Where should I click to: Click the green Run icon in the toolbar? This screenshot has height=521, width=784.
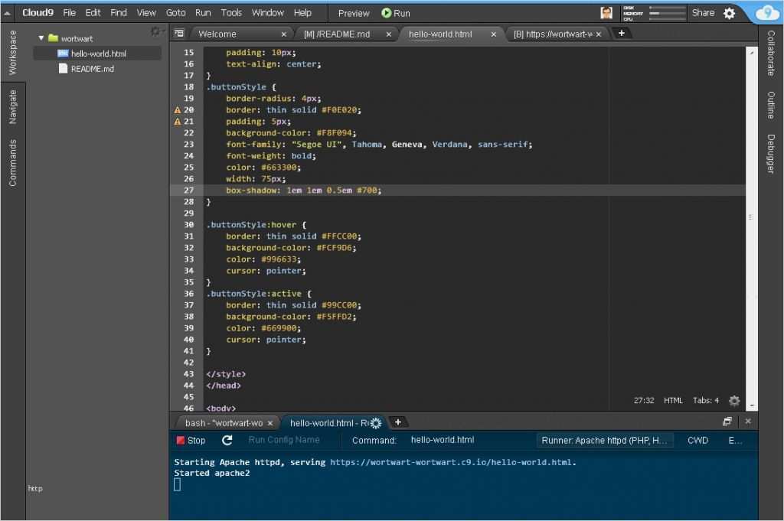pyautogui.click(x=387, y=13)
